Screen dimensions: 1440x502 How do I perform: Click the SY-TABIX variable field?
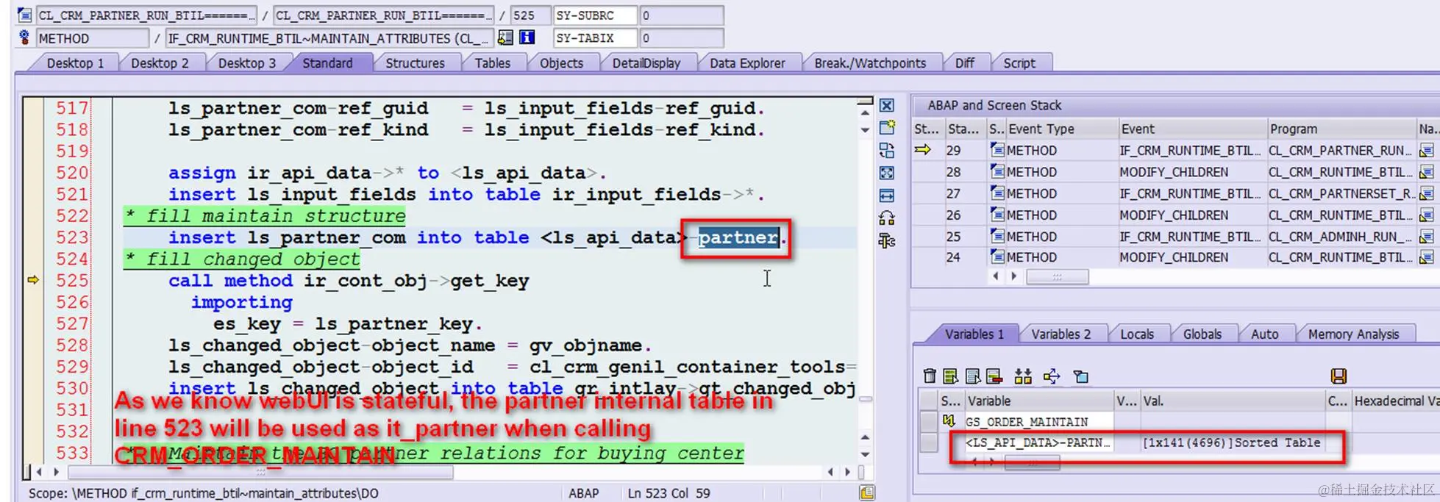point(594,38)
